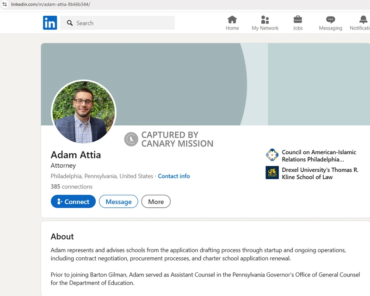Click the Message button

click(x=118, y=201)
